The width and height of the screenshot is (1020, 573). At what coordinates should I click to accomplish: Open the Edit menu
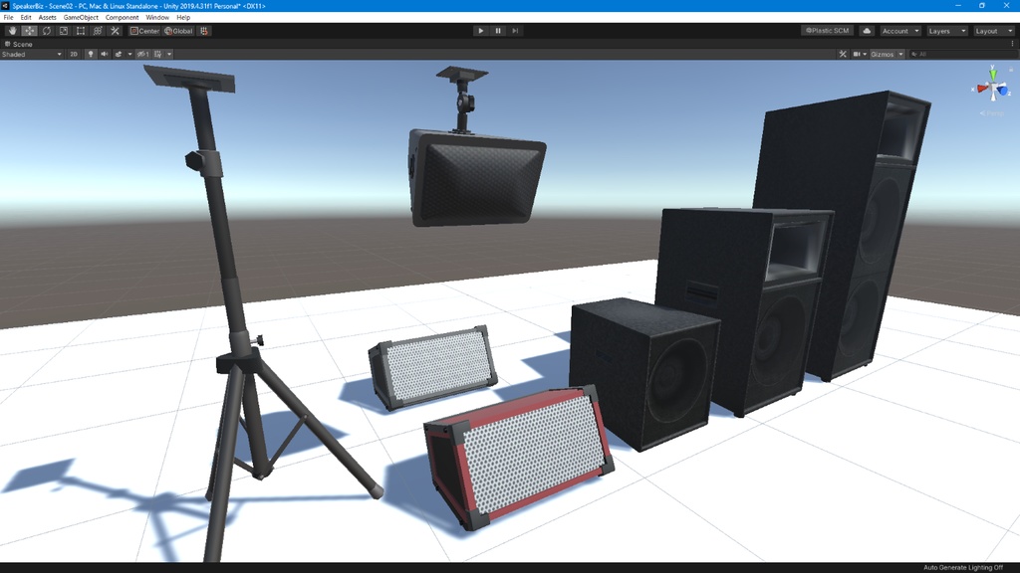coord(26,18)
